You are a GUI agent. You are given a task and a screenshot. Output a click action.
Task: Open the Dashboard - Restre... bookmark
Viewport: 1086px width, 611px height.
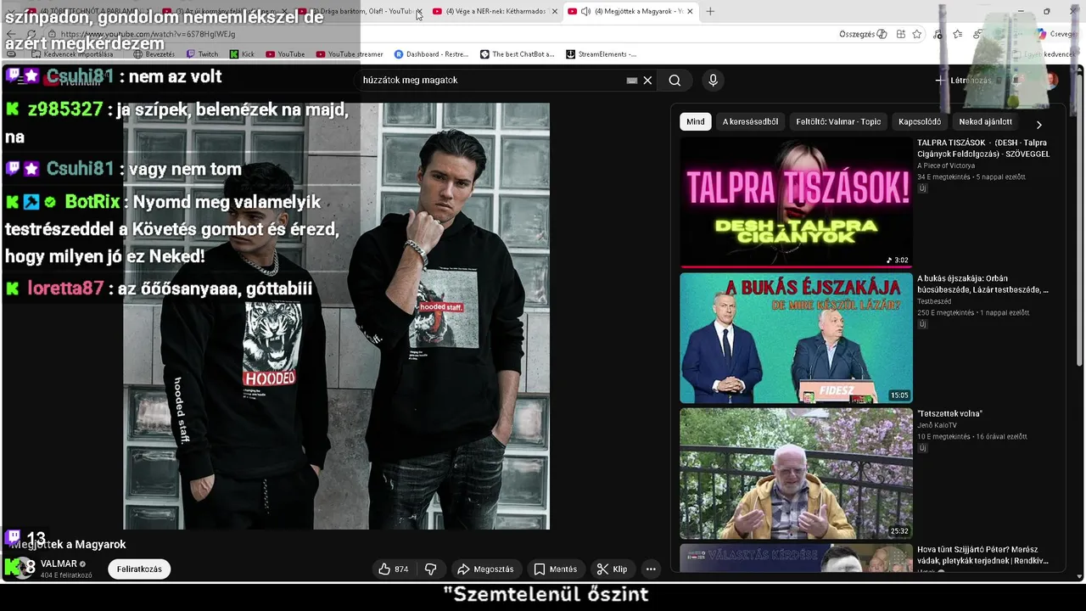pos(431,54)
